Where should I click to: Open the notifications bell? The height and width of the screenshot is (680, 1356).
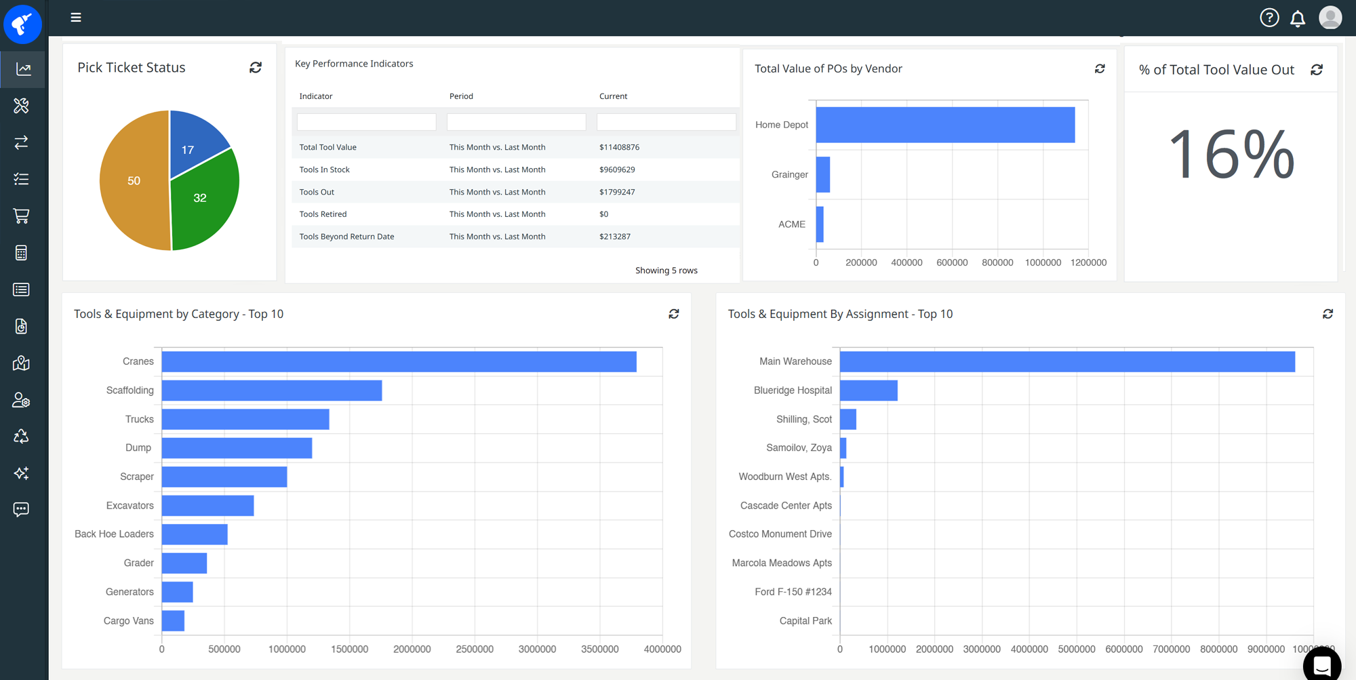(x=1298, y=18)
